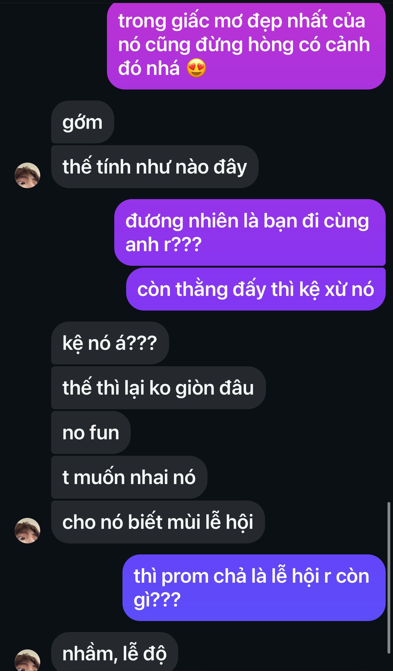This screenshot has width=393, height=671.
Task: Tap the 'còn thằng đấy thì kệ xừ nó' message
Action: [256, 289]
